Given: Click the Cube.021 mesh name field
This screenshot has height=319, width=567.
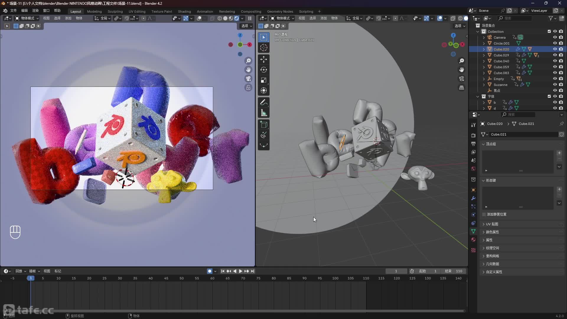Looking at the screenshot, I should (523, 134).
